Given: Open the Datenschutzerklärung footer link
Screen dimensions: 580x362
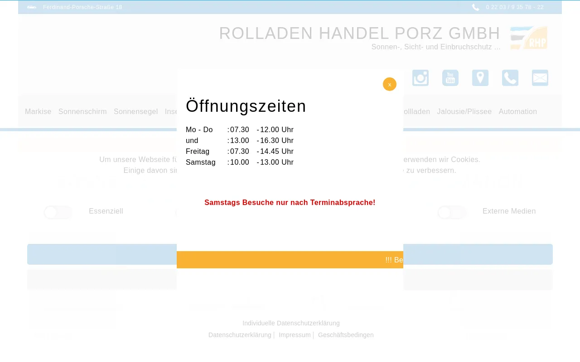Looking at the screenshot, I should [240, 335].
